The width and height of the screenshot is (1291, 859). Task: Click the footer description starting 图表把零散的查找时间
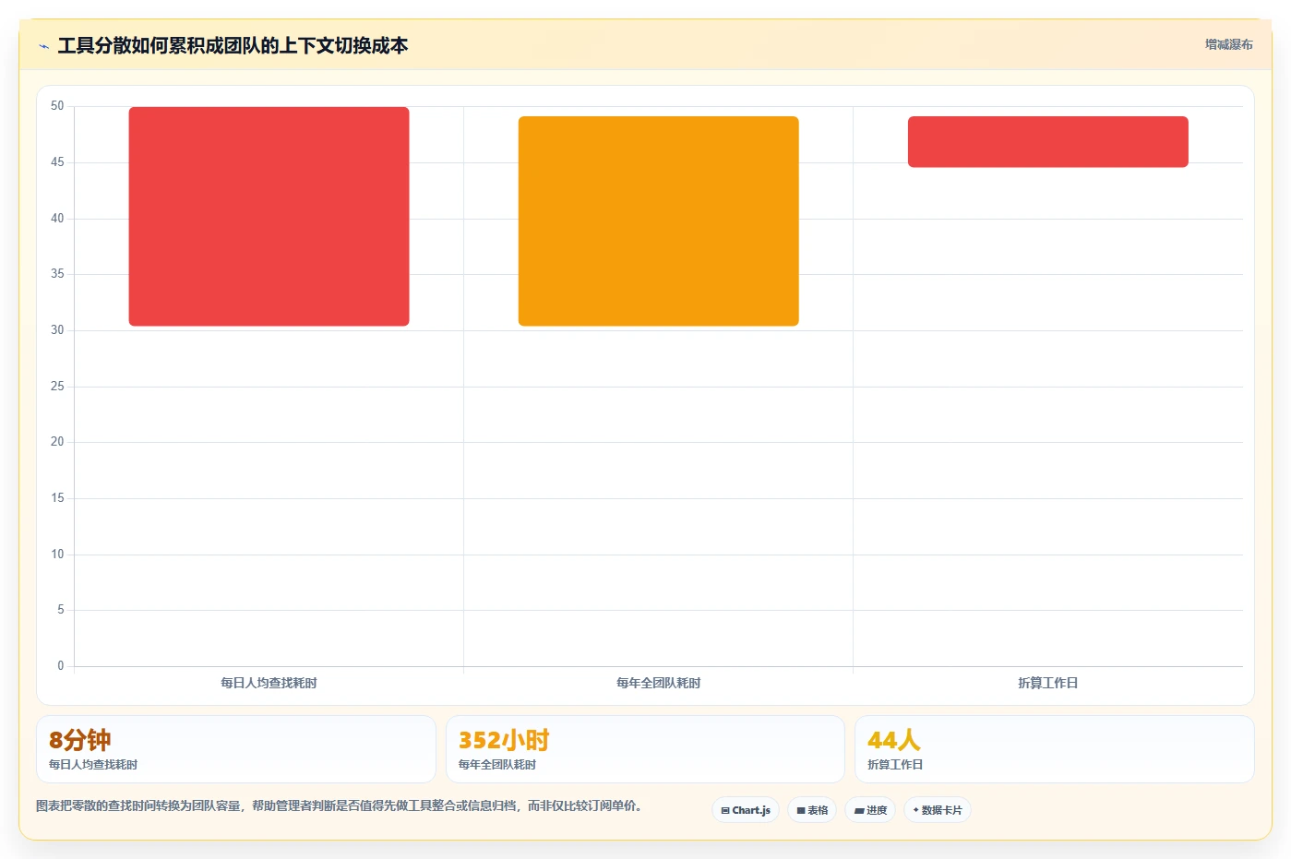click(339, 805)
